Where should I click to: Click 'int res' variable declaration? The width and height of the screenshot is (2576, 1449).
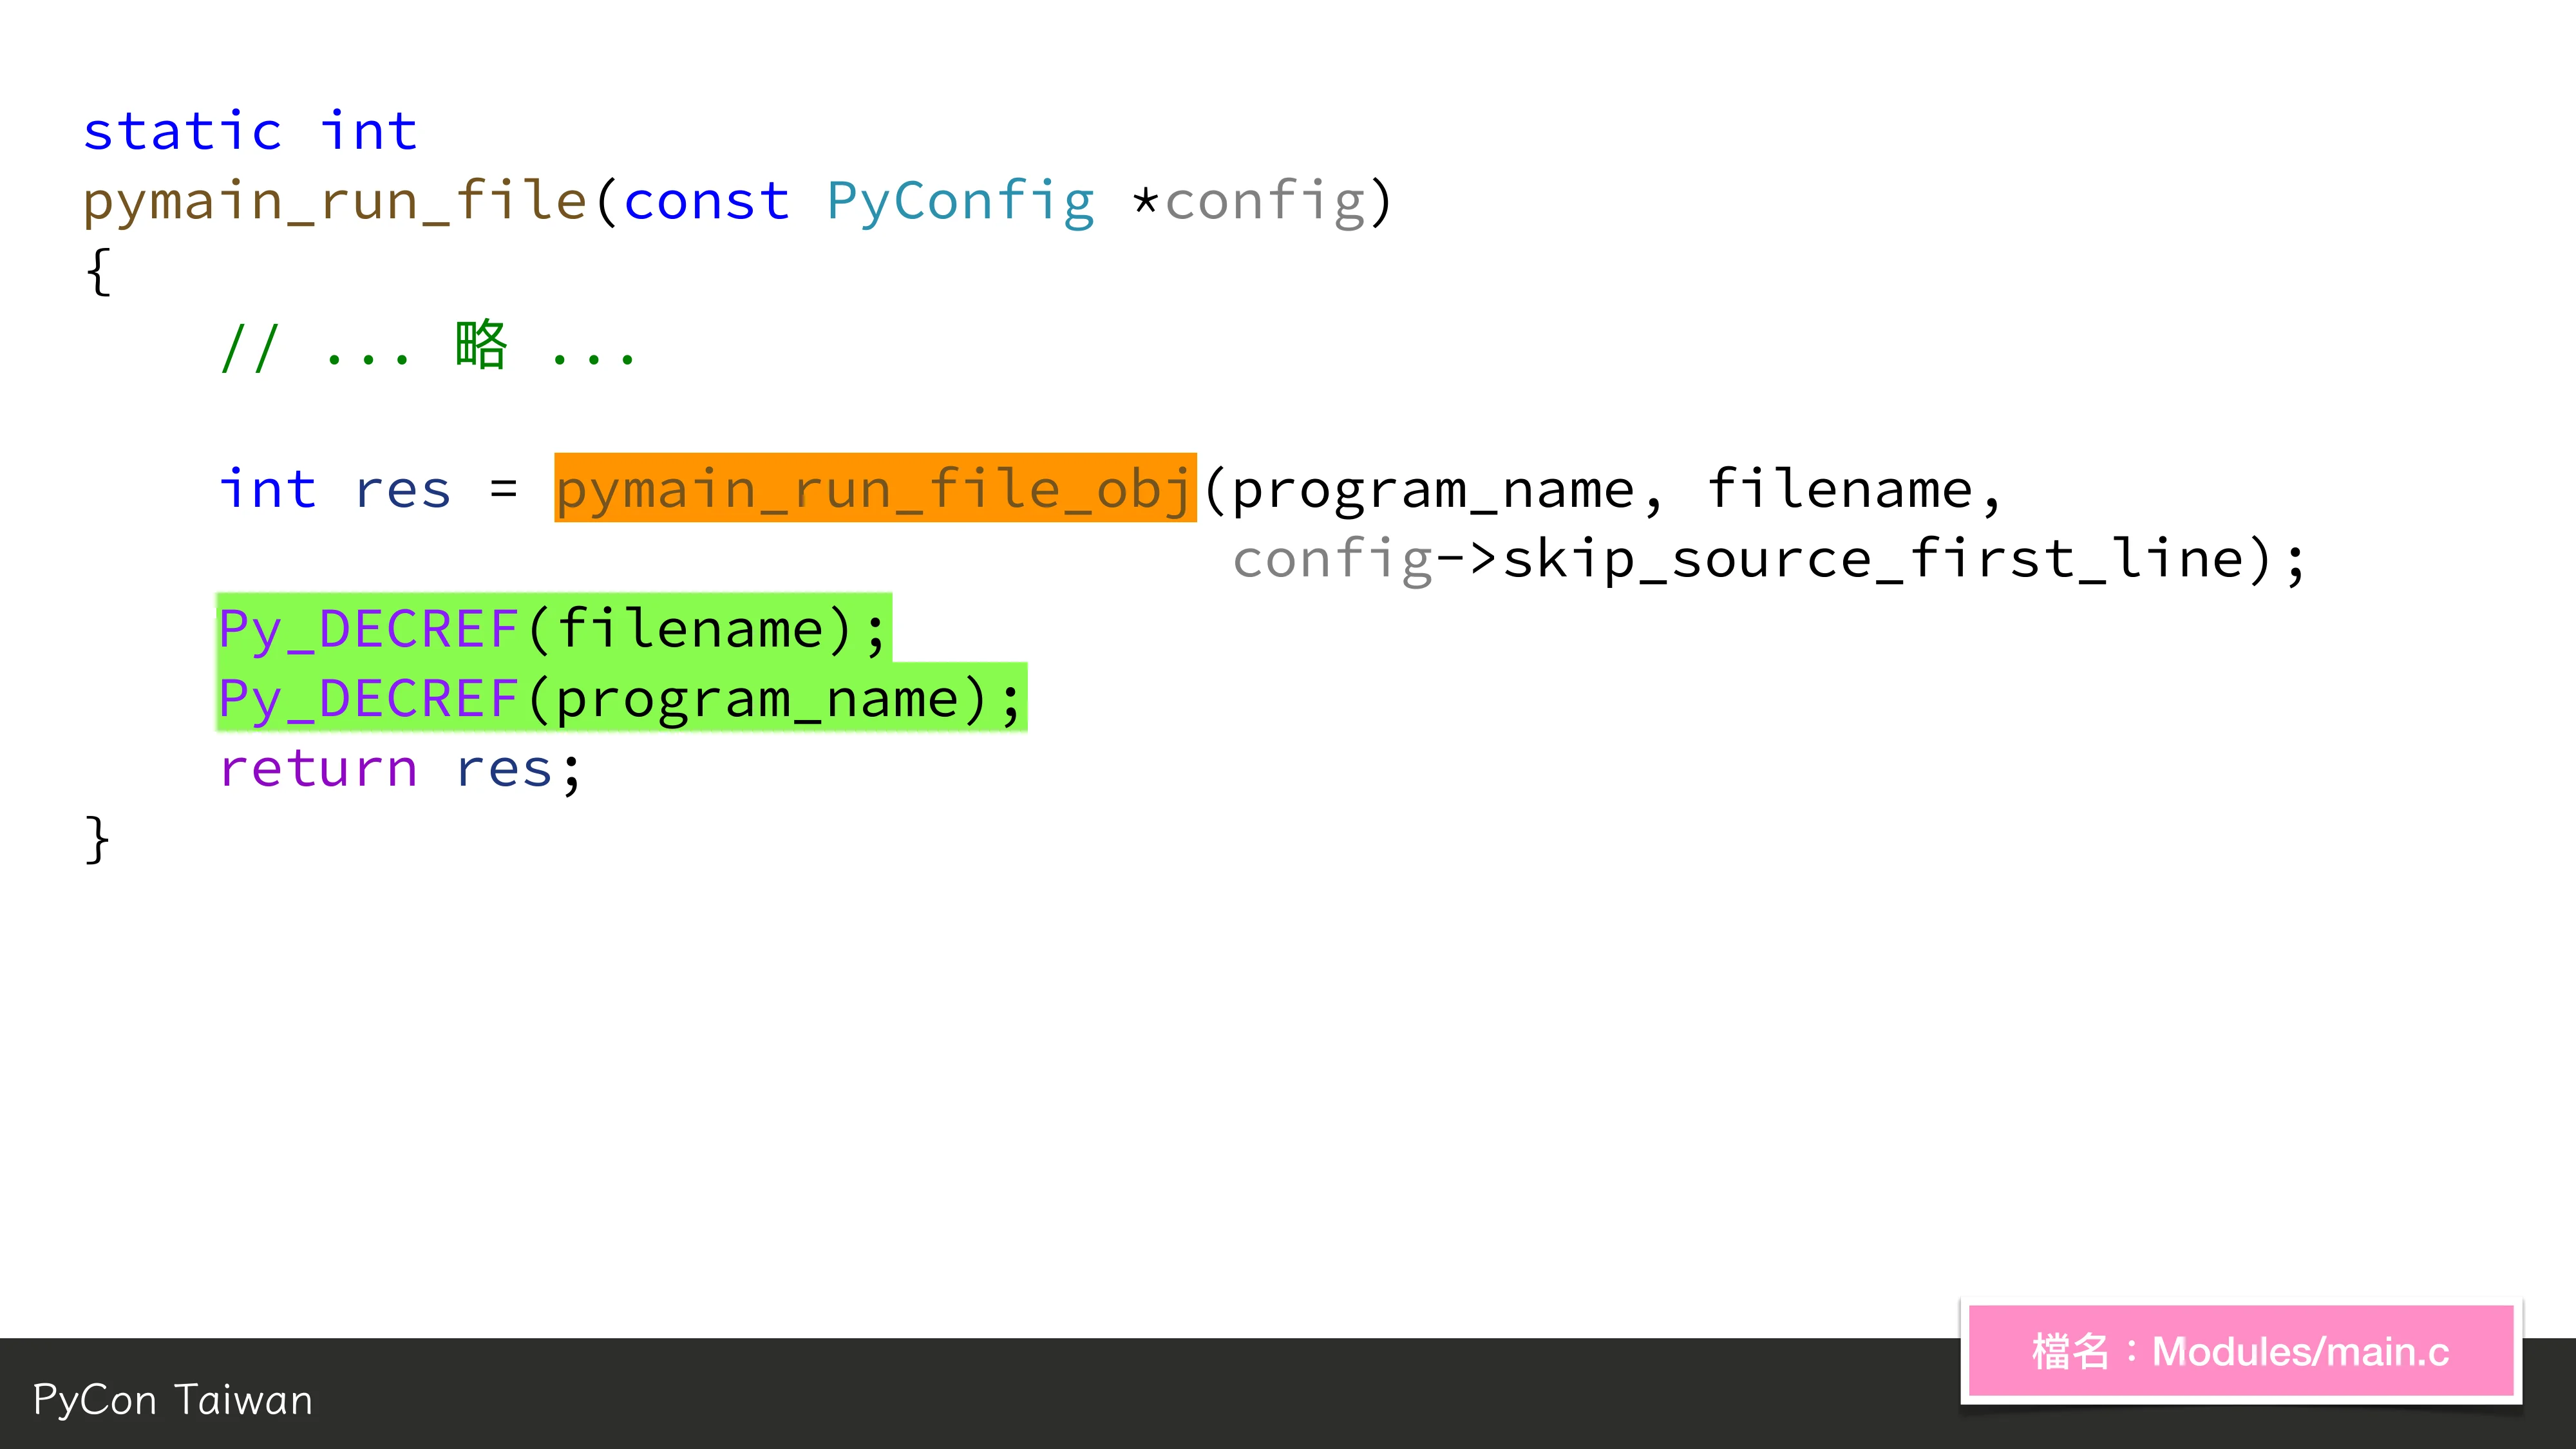[335, 489]
